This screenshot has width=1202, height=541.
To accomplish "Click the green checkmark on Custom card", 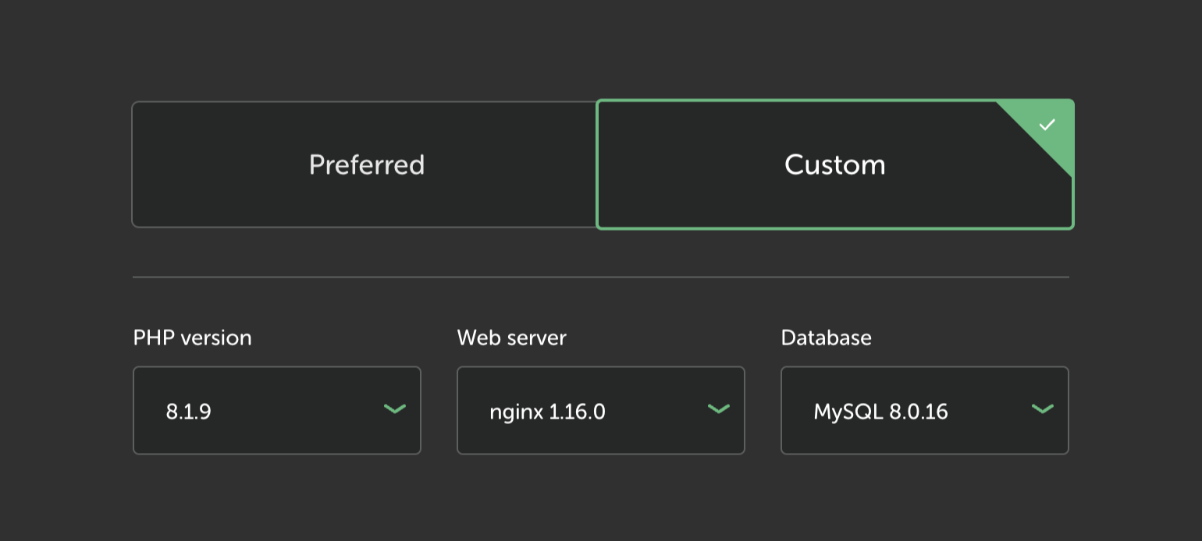I will pos(1047,125).
